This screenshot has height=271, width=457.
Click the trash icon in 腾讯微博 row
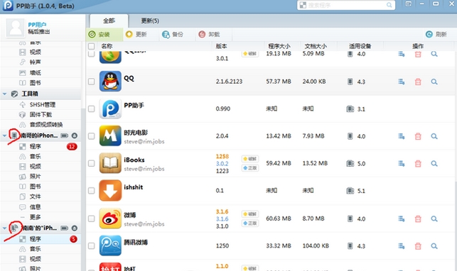click(418, 246)
